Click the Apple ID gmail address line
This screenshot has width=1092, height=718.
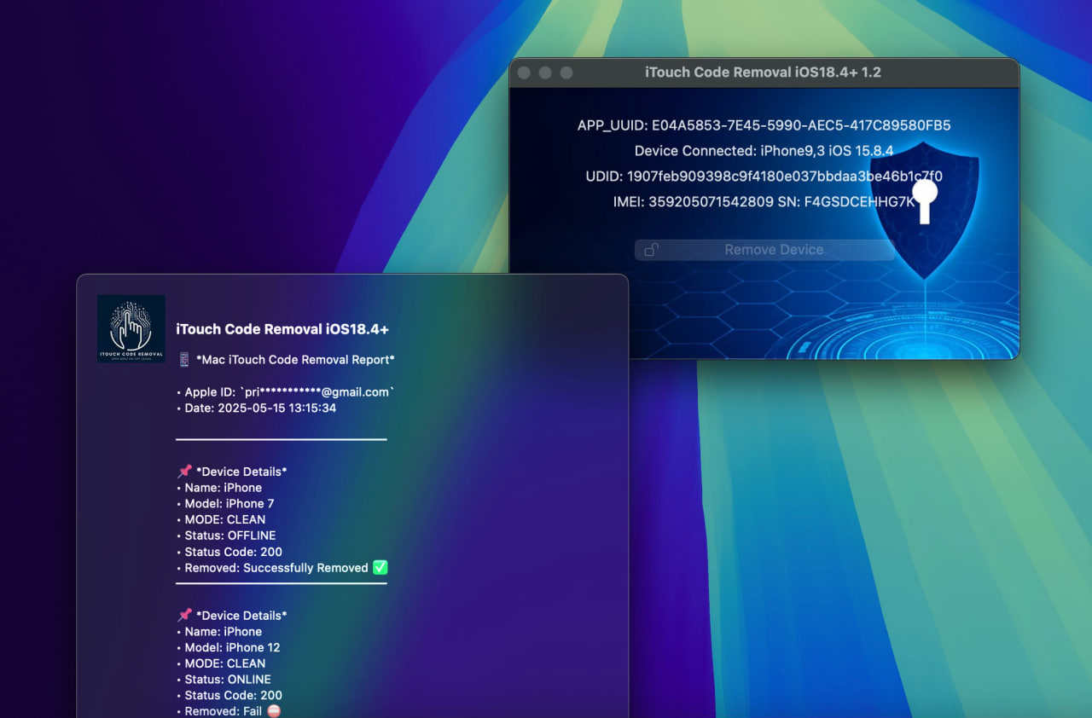[285, 392]
